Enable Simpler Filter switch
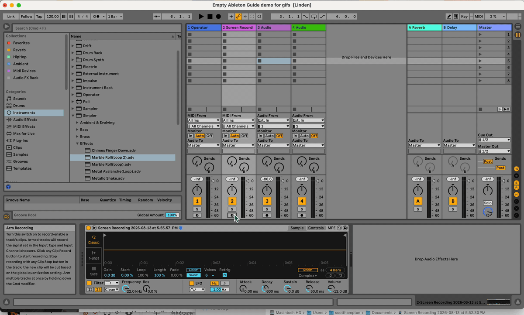The height and width of the screenshot is (315, 524). (89, 283)
